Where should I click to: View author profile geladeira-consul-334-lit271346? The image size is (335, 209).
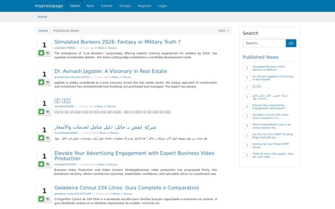pos(73,194)
